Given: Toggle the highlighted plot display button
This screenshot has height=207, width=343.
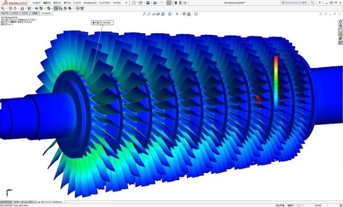Looking at the screenshot, I should (x=56, y=9).
